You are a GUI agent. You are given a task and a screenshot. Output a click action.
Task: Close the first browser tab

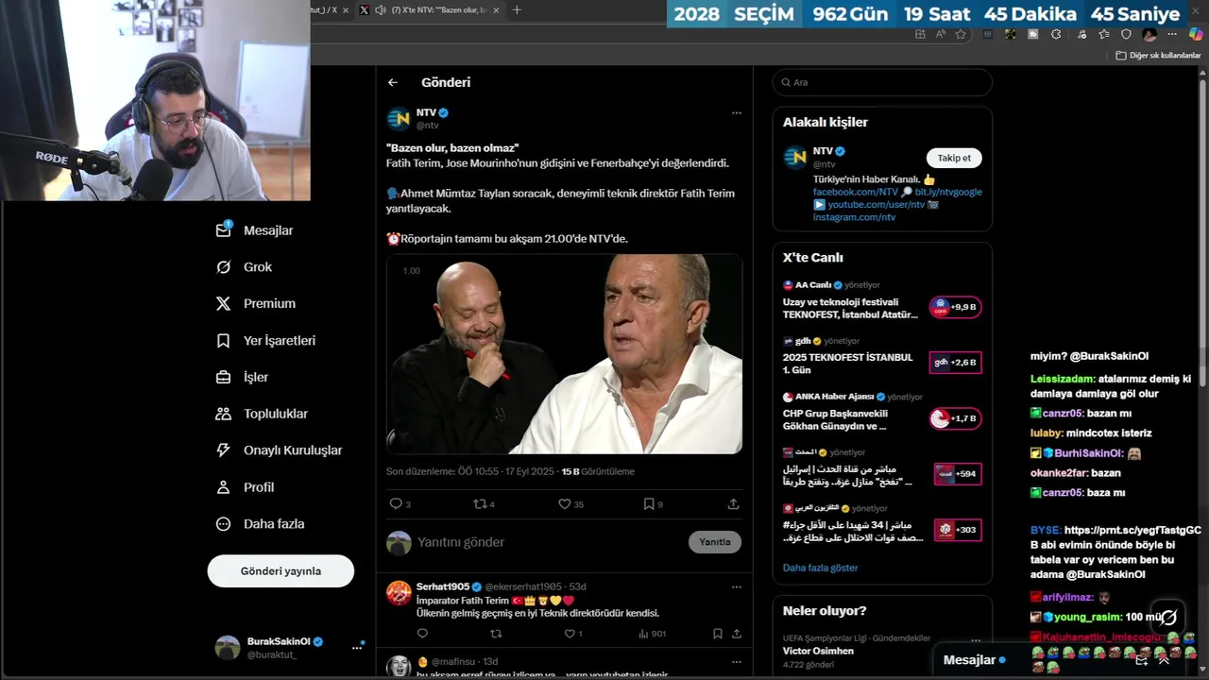point(345,10)
